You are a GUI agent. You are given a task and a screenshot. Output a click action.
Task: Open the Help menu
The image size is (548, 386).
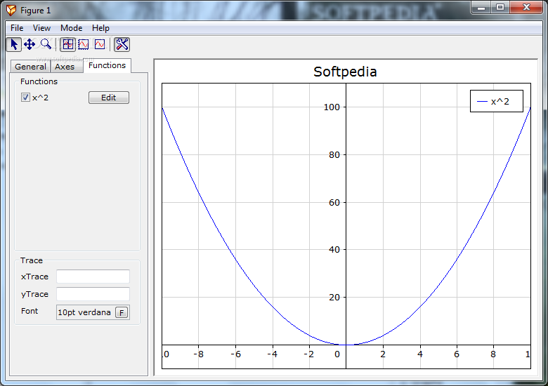point(100,28)
